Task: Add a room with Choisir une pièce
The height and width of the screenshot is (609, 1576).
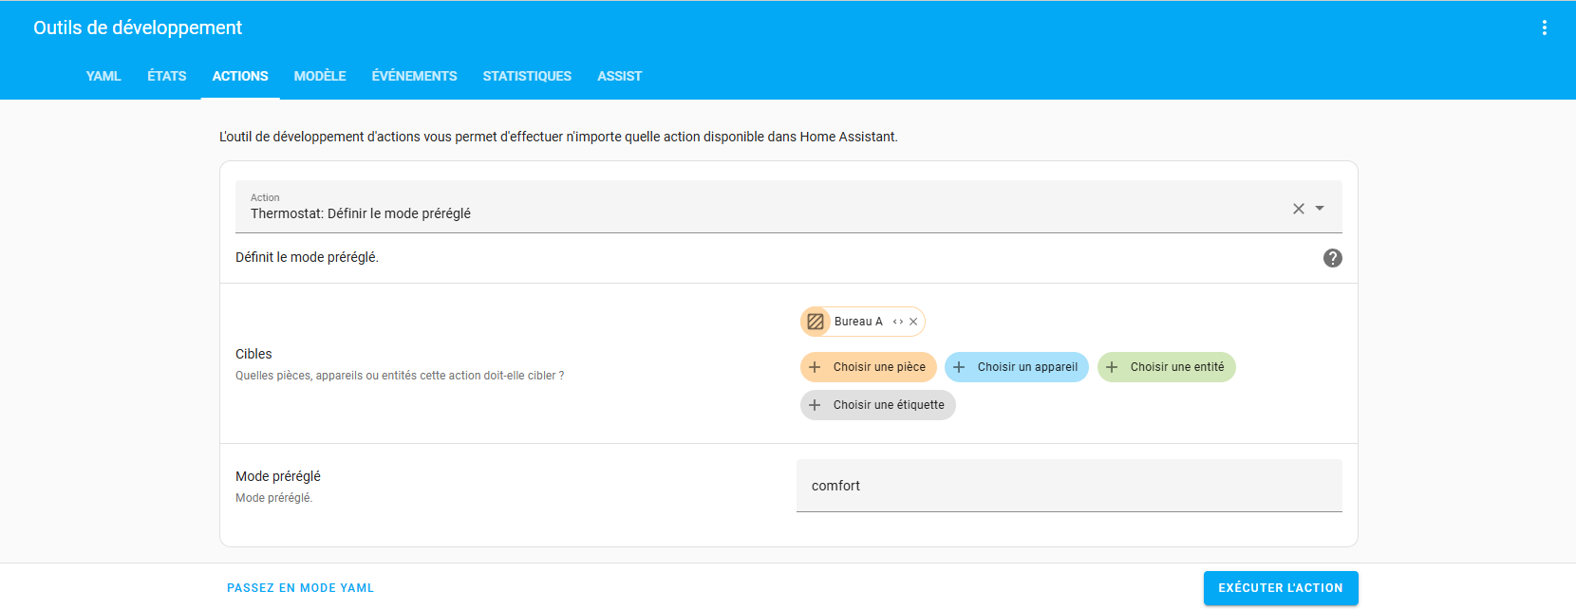Action: (x=869, y=367)
